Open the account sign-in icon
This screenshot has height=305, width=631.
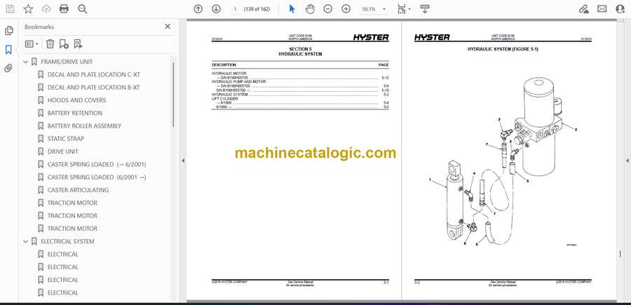[x=620, y=9]
